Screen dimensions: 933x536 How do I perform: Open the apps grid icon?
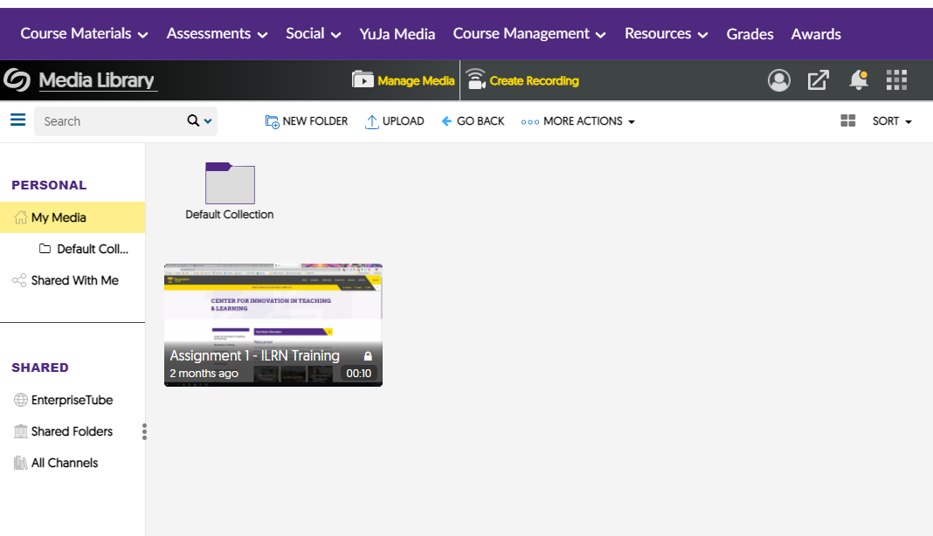pos(896,80)
